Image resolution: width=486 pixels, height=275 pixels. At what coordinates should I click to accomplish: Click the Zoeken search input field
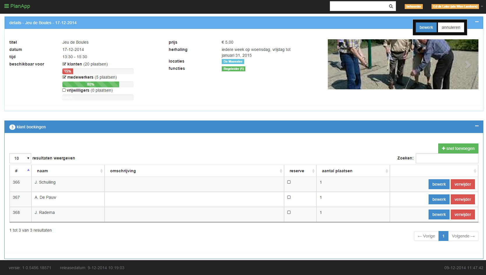coord(447,158)
